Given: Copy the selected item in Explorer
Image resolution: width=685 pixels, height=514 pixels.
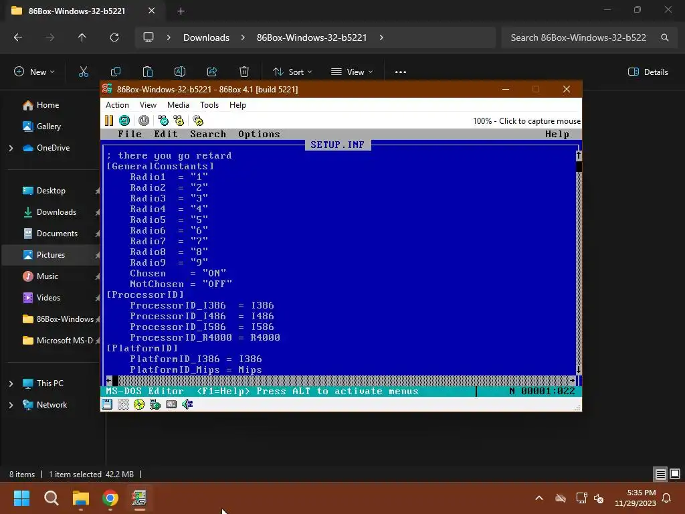Looking at the screenshot, I should [x=116, y=72].
